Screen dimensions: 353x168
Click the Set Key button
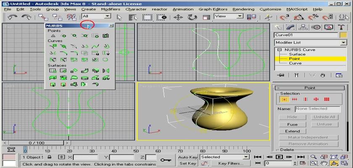pyautogui.click(x=187, y=163)
